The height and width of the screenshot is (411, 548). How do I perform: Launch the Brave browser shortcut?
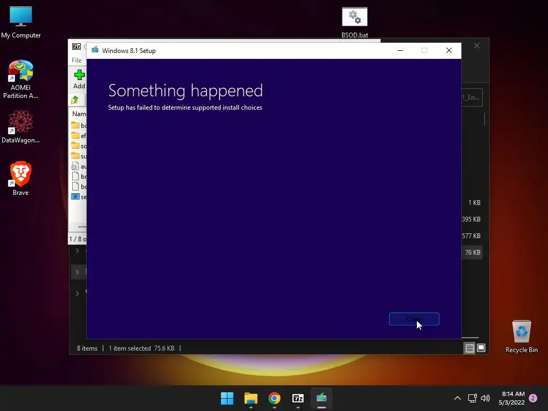click(21, 178)
